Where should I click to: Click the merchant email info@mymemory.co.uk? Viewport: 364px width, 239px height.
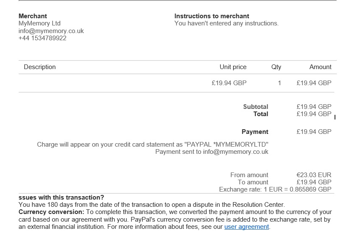pos(51,31)
